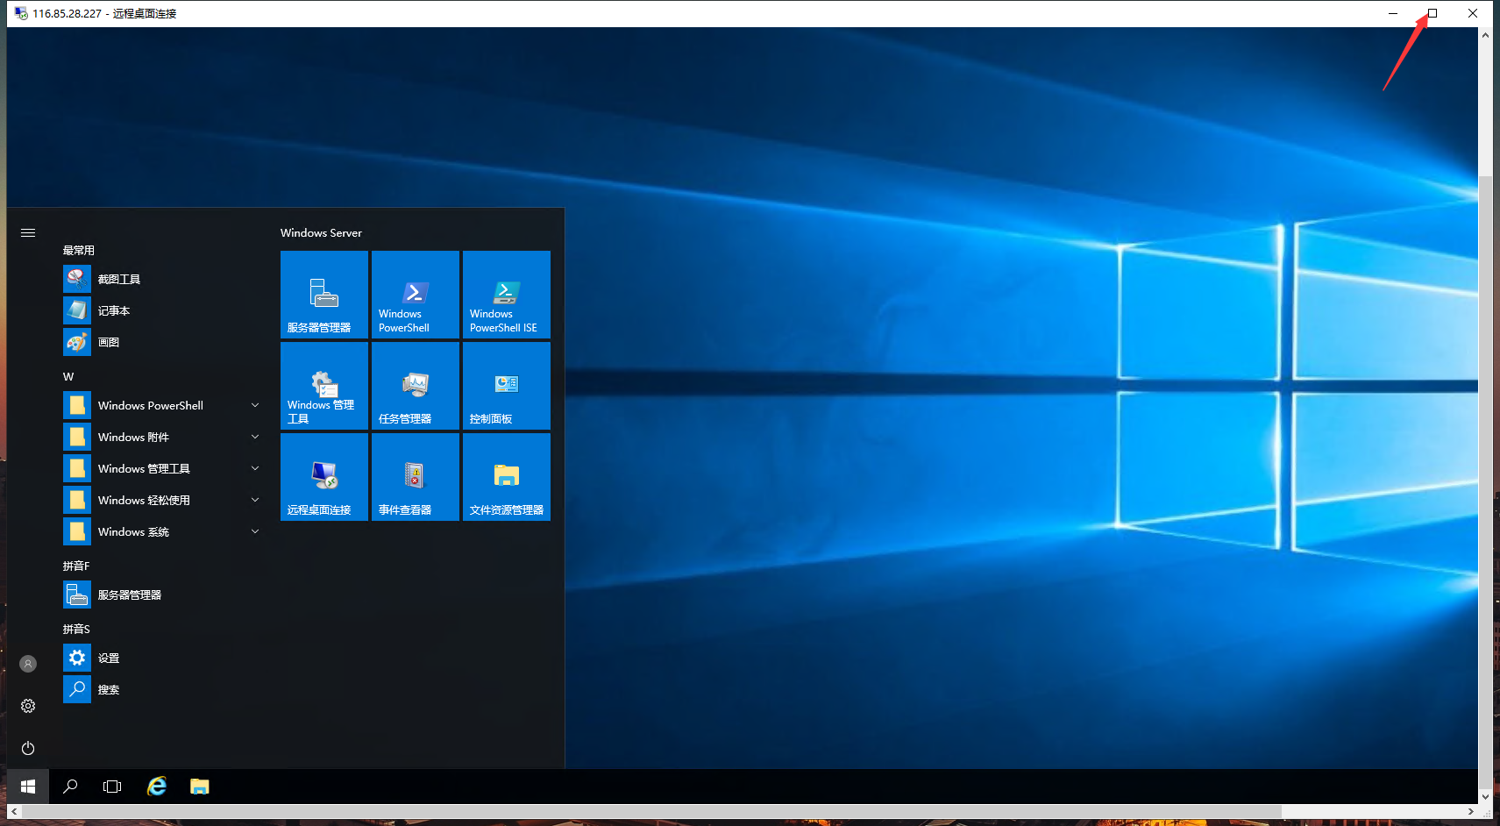Viewport: 1500px width, 826px height.
Task: Open the user account icon
Action: (x=28, y=664)
